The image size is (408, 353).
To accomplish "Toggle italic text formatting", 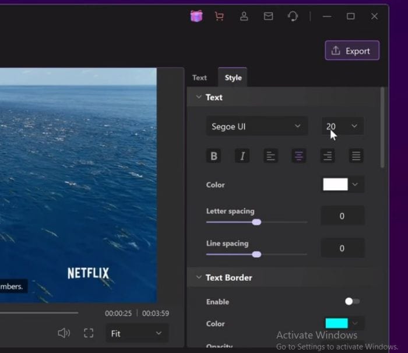I will pos(242,156).
